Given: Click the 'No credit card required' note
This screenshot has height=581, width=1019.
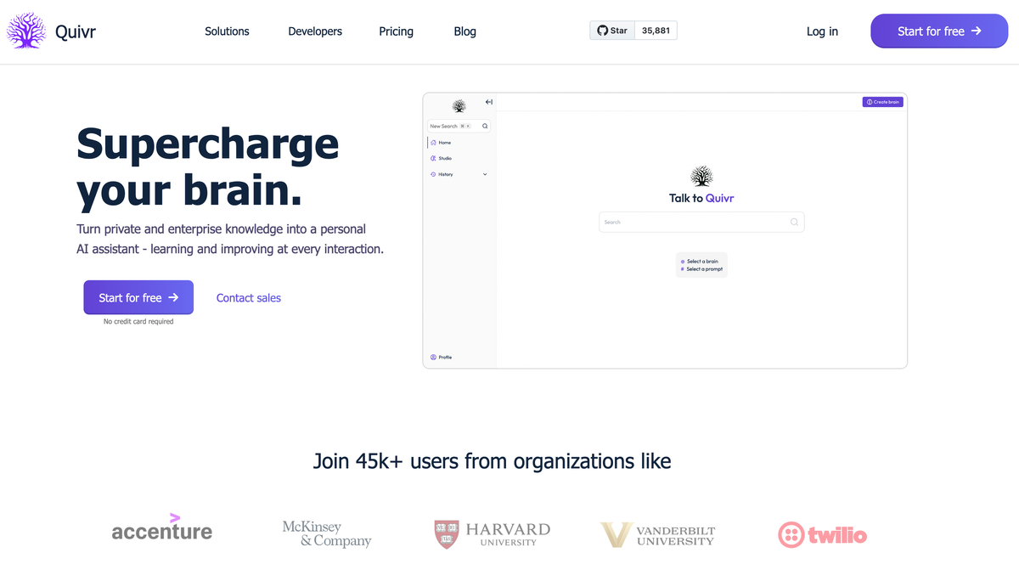Looking at the screenshot, I should 138,322.
